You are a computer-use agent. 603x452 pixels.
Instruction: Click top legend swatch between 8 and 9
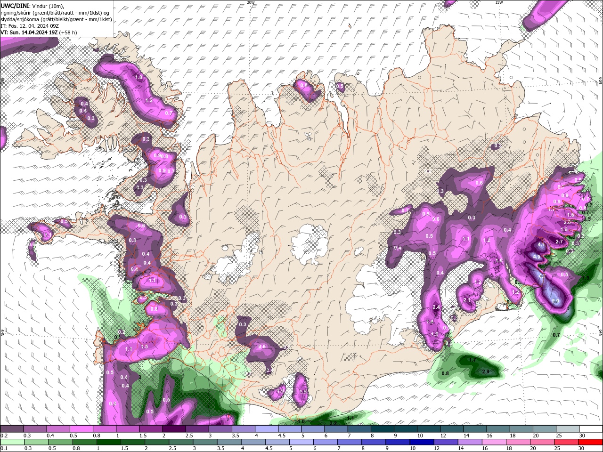[x=383, y=429]
